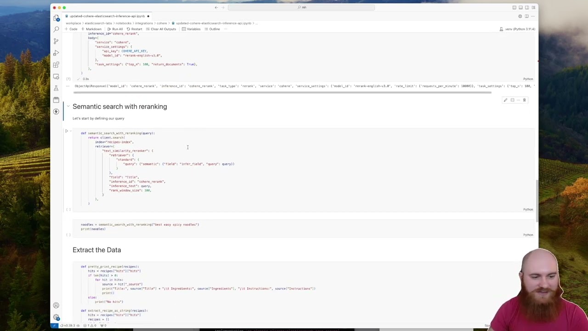Click the noodles code cell editor
This screenshot has width=588, height=331.
point(303,227)
